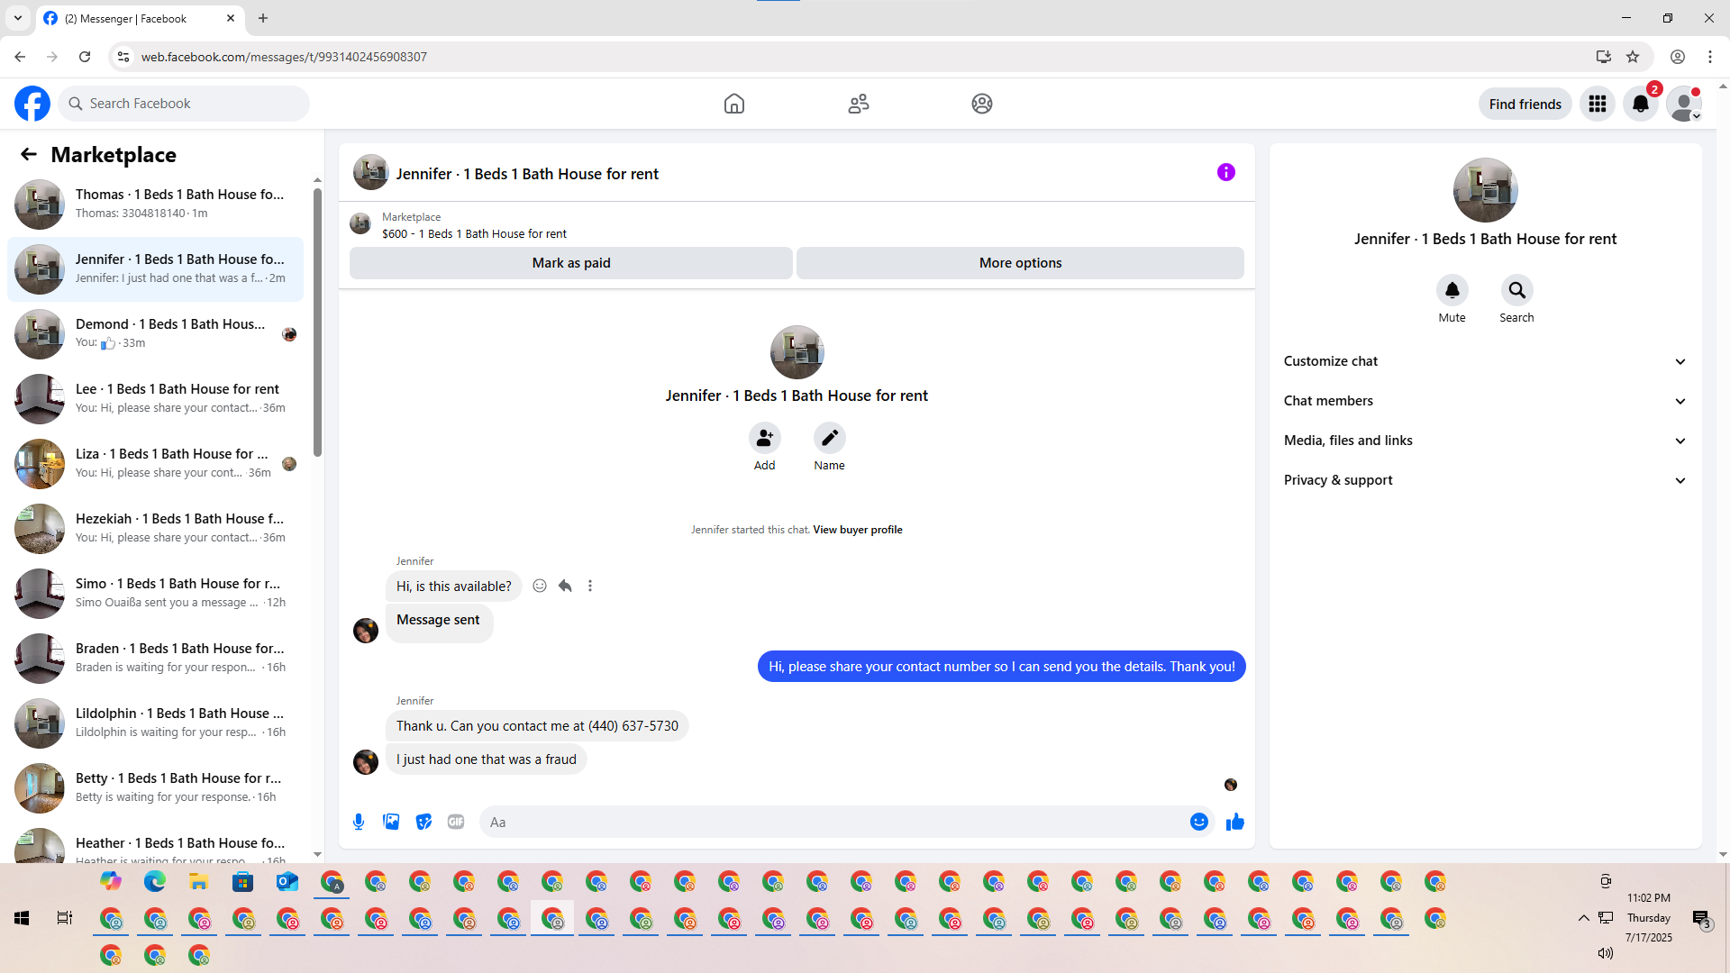Screen dimensions: 1730x973
Task: Open notifications bell icon
Action: [1641, 104]
